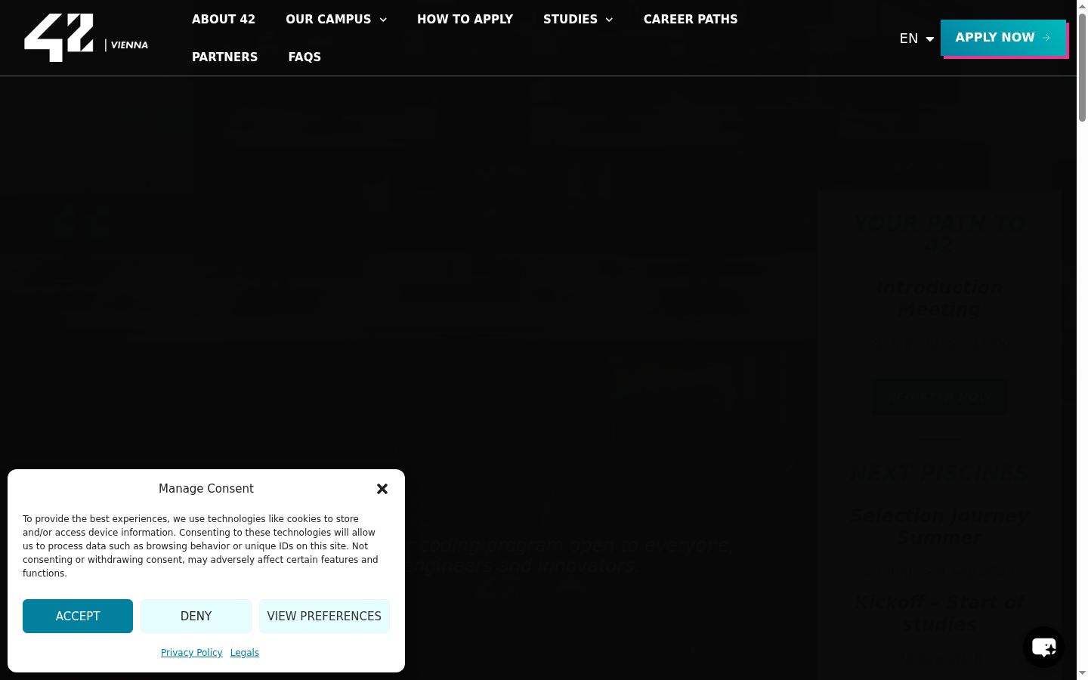This screenshot has width=1088, height=680.
Task: Open the chat widget icon
Action: pyautogui.click(x=1044, y=647)
